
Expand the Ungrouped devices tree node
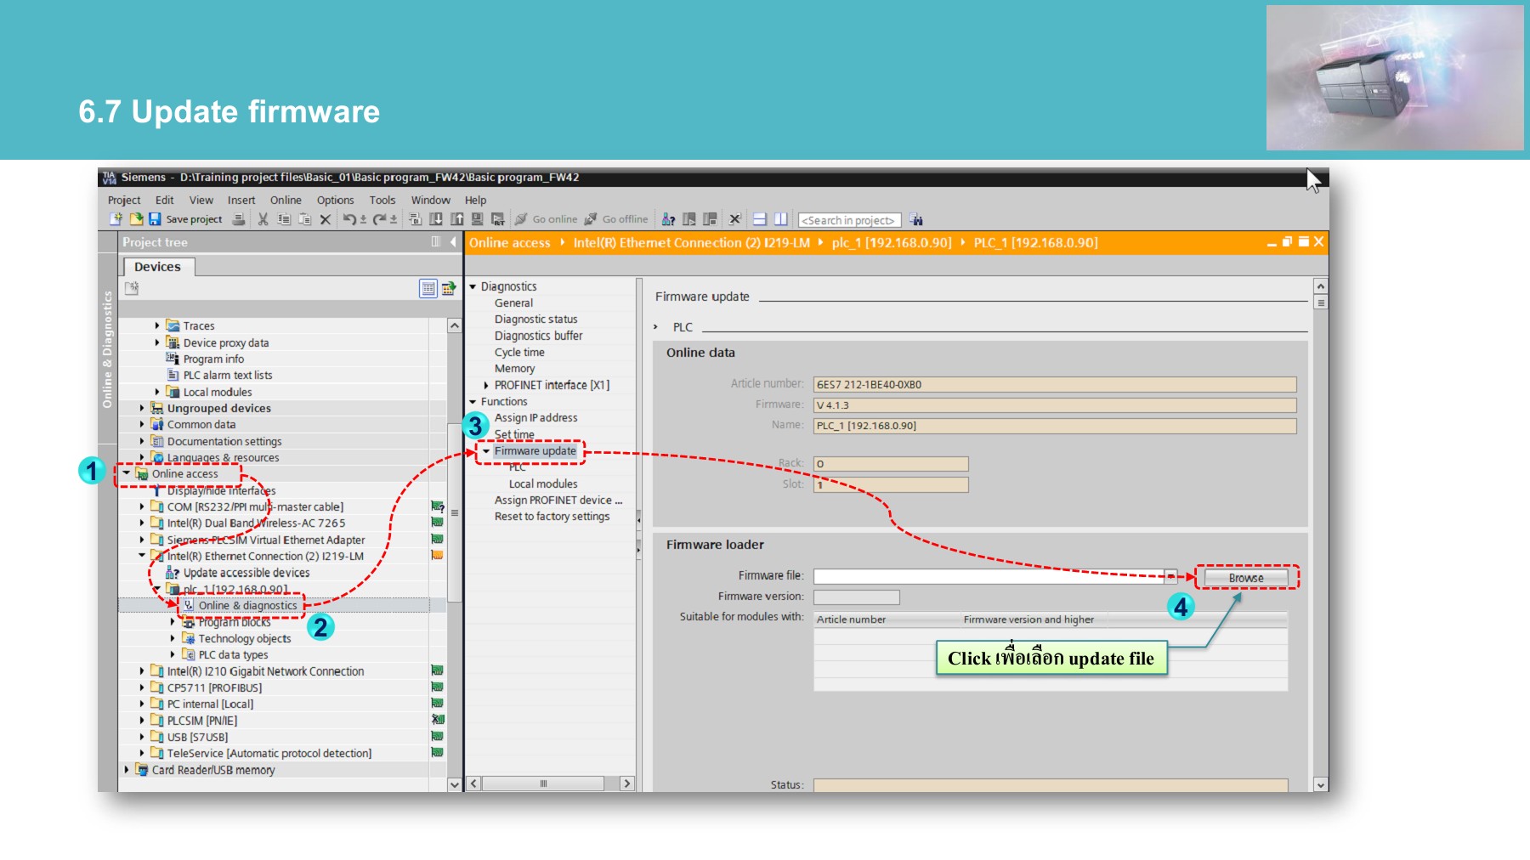142,408
